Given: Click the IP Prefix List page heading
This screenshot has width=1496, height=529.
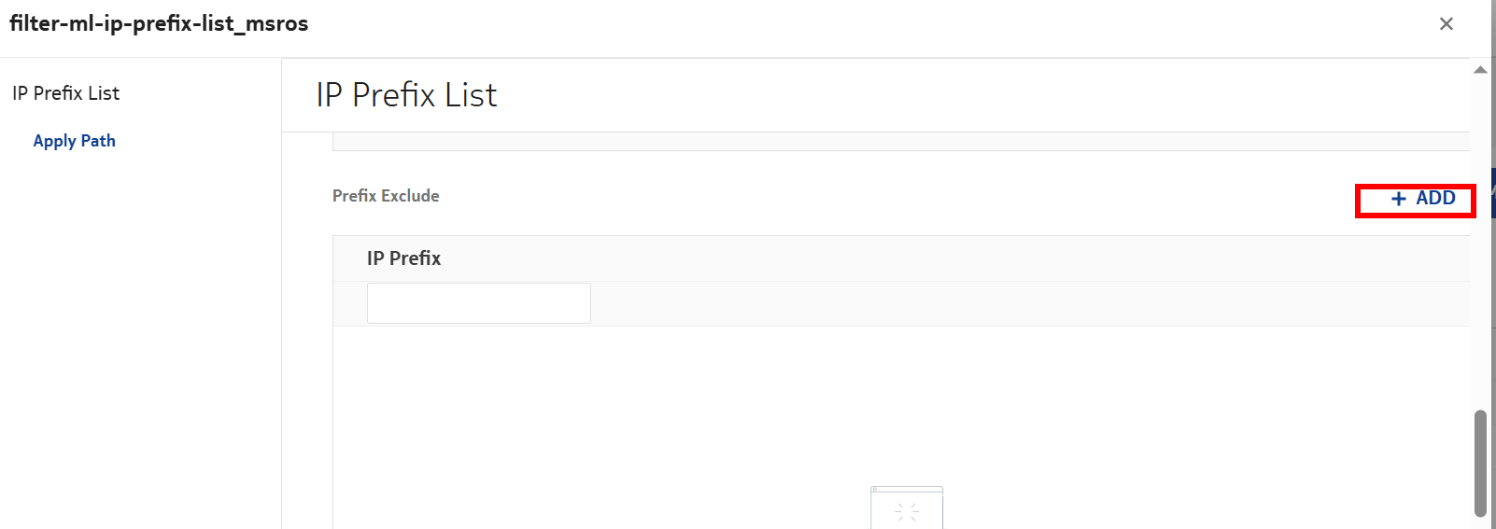Looking at the screenshot, I should [406, 95].
